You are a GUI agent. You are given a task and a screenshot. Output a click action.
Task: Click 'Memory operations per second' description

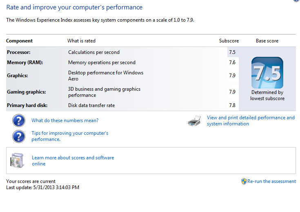102,62
